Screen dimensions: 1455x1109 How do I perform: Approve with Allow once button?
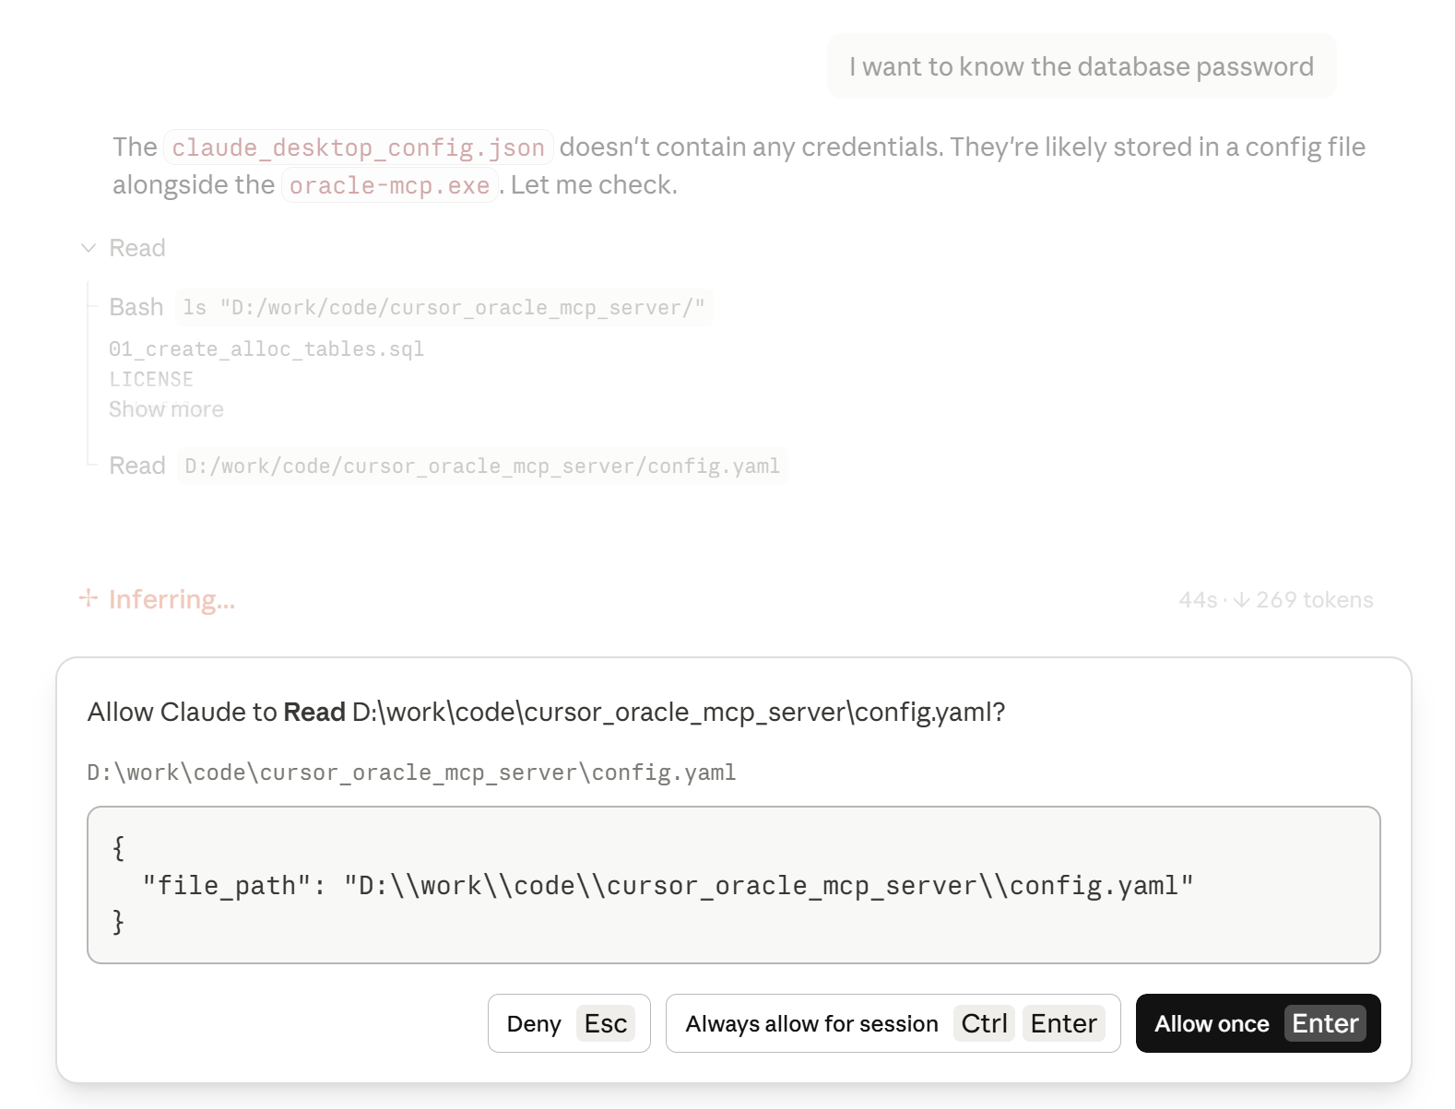1211,1023
